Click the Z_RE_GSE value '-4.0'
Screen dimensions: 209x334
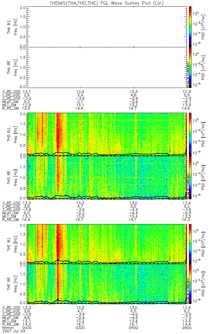133,314
